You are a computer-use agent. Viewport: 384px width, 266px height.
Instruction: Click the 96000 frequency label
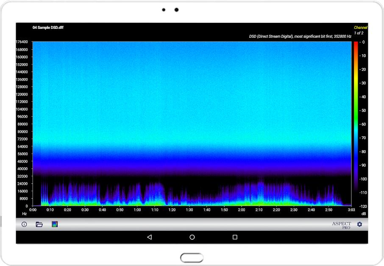(22, 117)
